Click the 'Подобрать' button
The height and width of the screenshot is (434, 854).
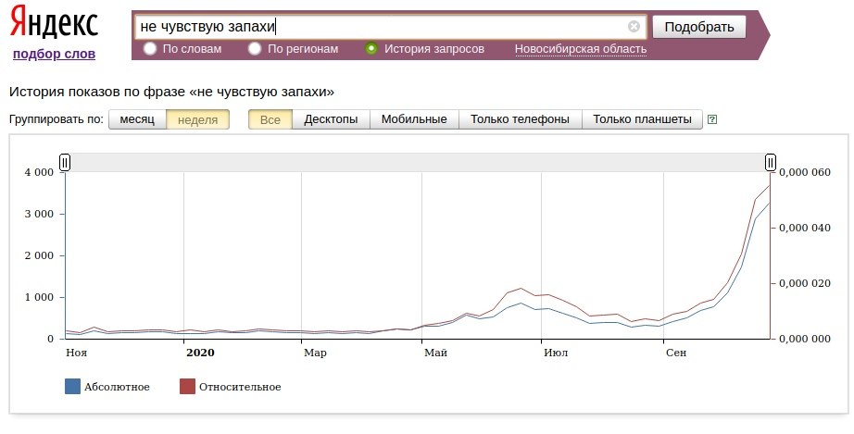point(699,27)
